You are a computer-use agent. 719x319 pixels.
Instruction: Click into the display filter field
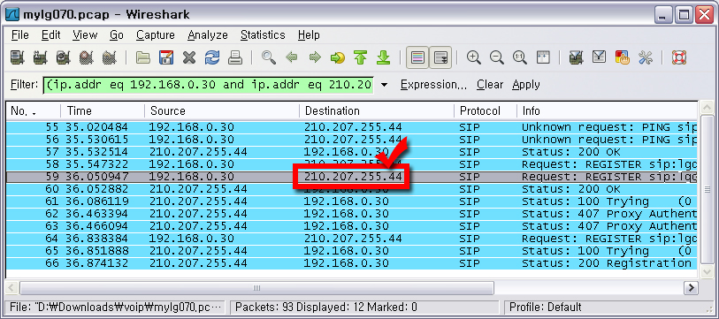tap(208, 85)
